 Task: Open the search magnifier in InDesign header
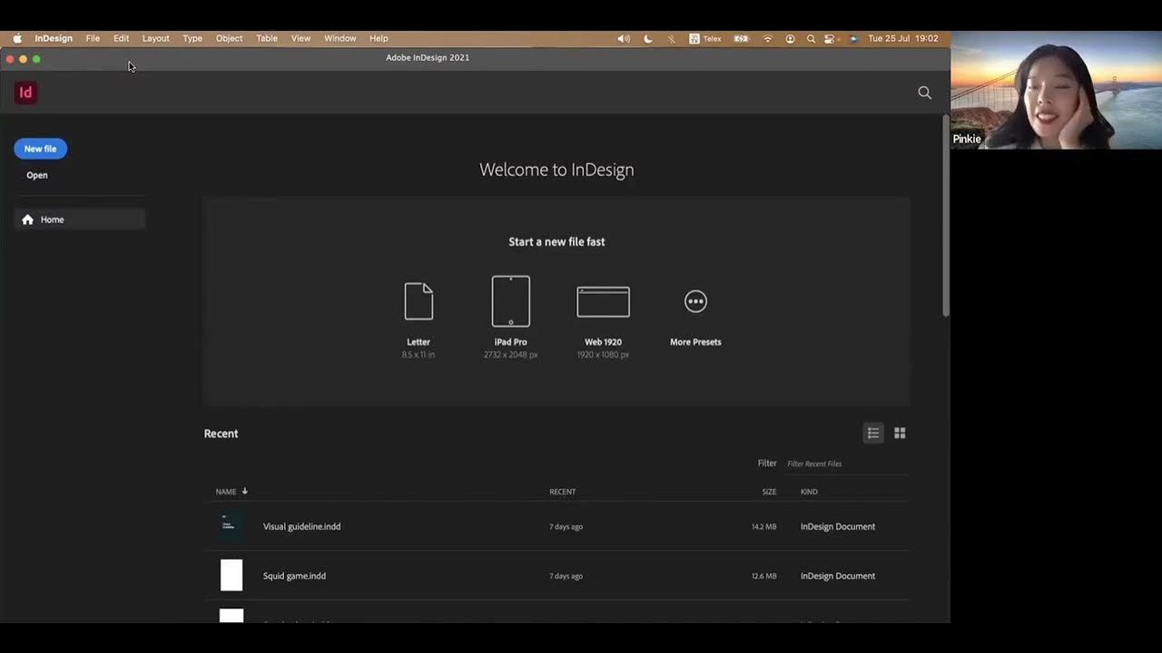point(924,93)
